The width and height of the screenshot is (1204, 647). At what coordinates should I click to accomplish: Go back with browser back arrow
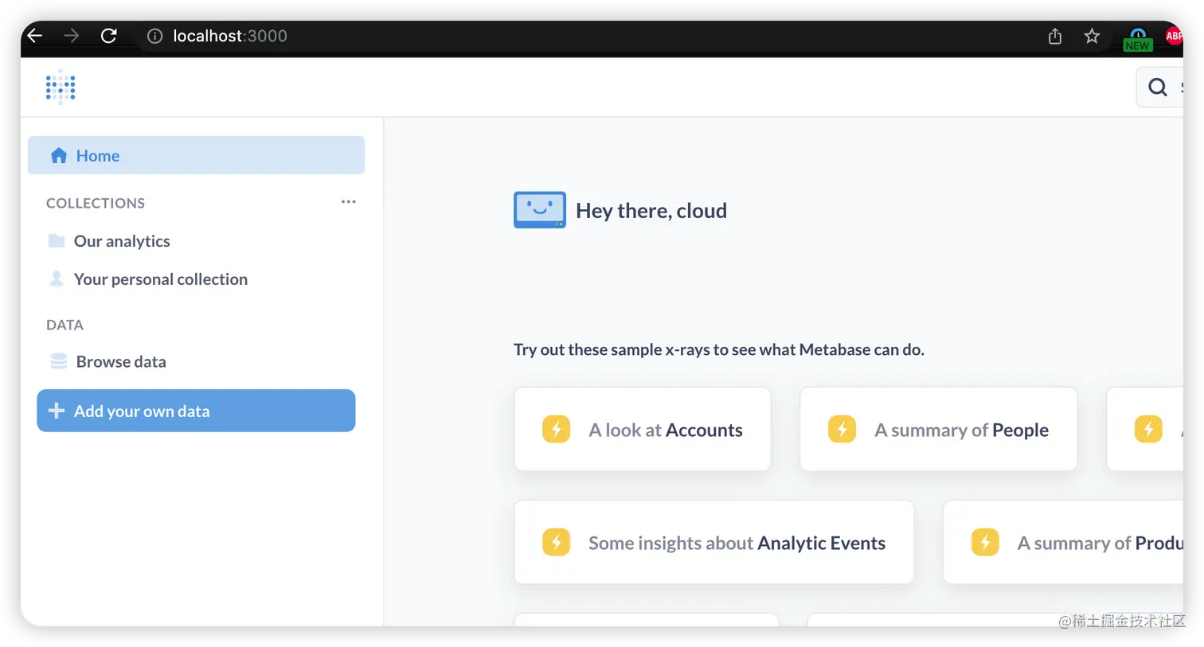[34, 35]
